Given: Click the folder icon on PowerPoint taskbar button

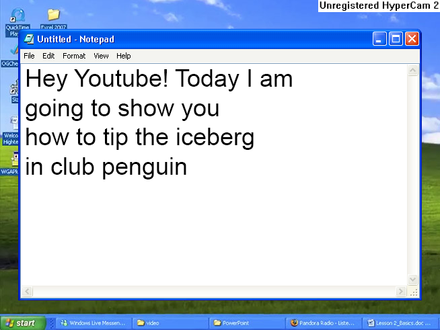Looking at the screenshot, I should click(217, 323).
